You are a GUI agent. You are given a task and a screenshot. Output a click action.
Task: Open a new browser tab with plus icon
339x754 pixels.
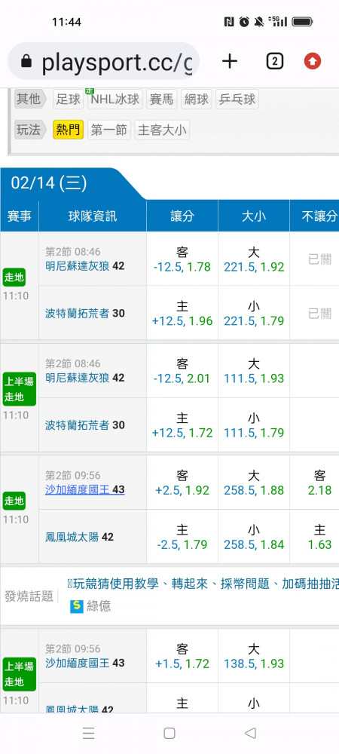230,61
